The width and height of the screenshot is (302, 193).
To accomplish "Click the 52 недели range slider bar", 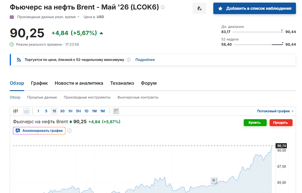I will 258,45.
